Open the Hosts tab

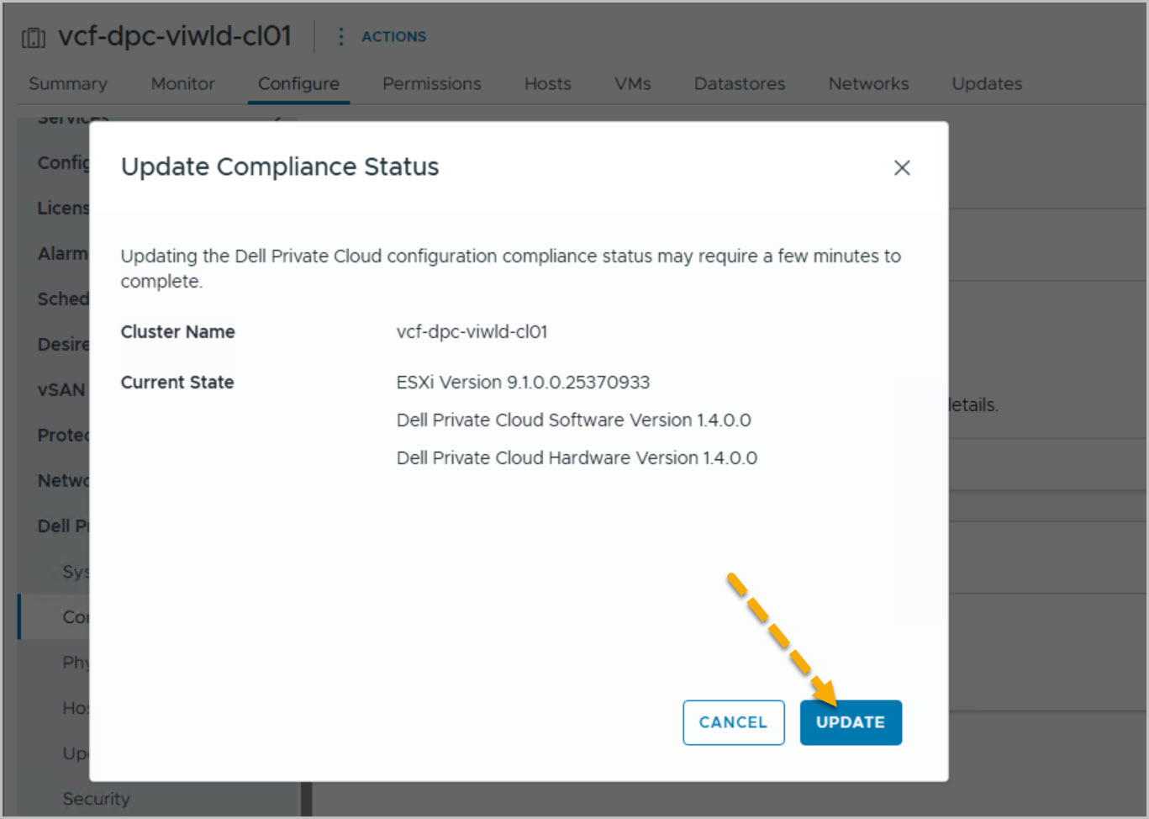pos(548,84)
